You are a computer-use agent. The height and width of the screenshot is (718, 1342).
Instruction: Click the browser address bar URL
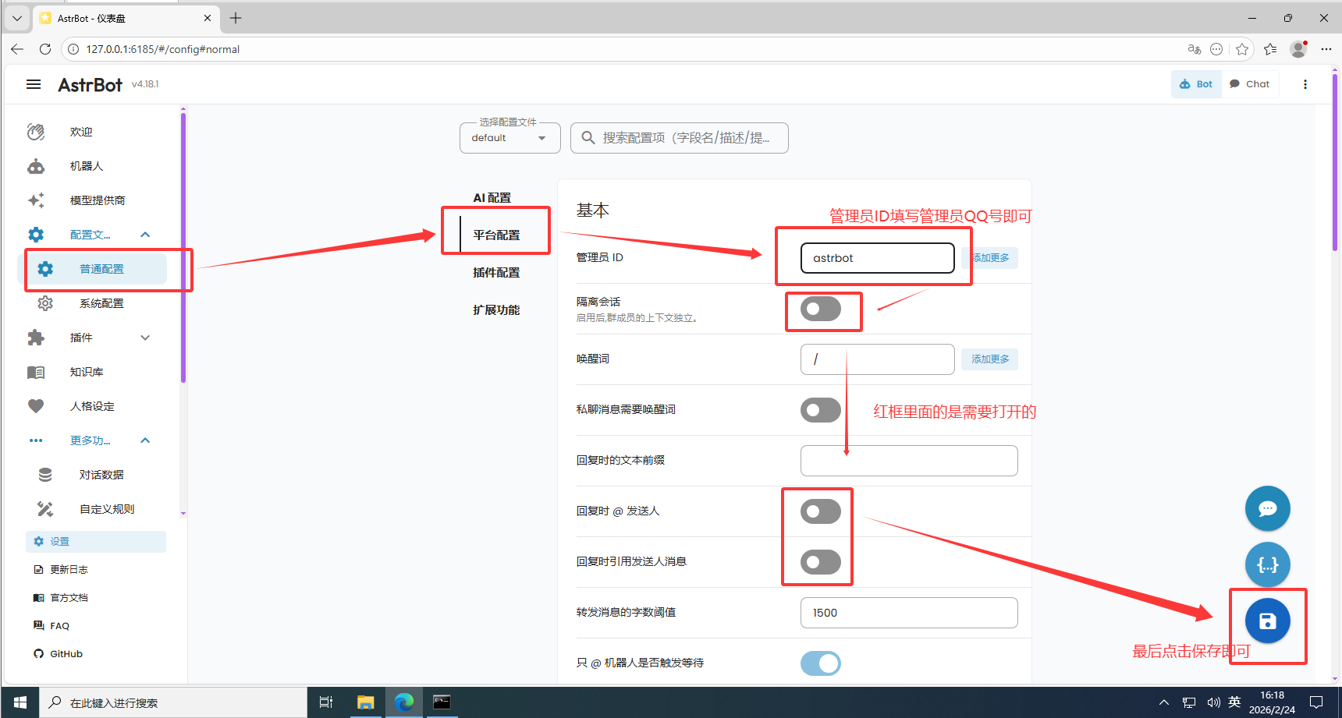163,49
